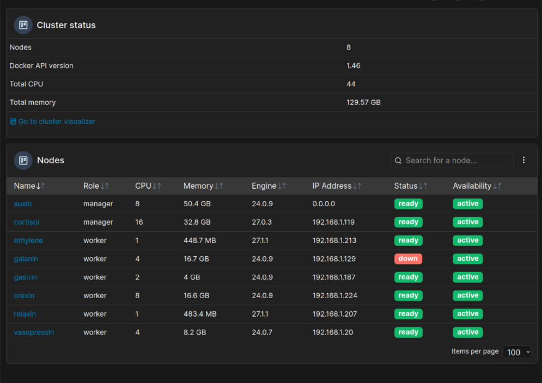Sort nodes by Name column arrows
Image resolution: width=542 pixels, height=383 pixels.
tap(40, 186)
